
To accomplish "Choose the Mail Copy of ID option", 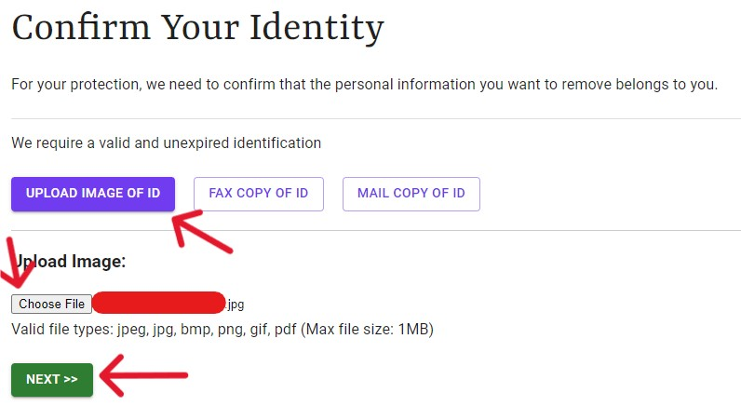I will [x=411, y=194].
